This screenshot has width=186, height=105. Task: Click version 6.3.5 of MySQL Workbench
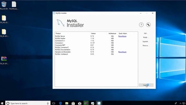[x=92, y=54]
